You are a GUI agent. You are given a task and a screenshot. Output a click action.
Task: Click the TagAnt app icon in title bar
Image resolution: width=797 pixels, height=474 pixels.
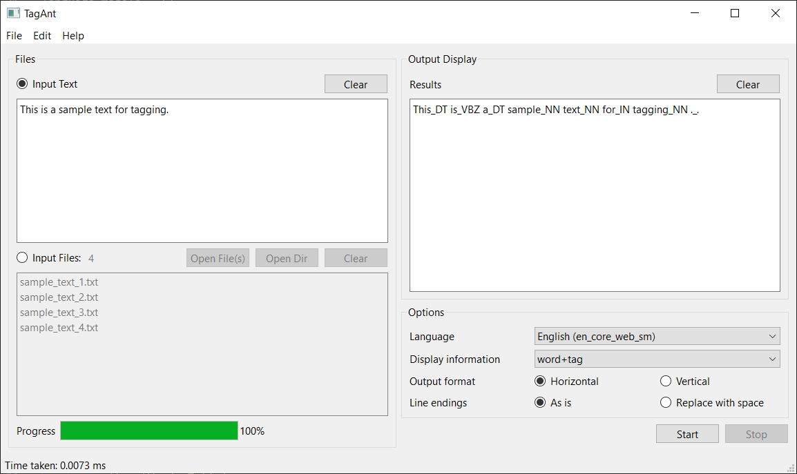coord(13,13)
